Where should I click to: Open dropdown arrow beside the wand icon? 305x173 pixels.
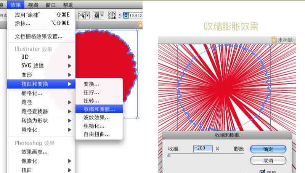[x=88, y=15]
